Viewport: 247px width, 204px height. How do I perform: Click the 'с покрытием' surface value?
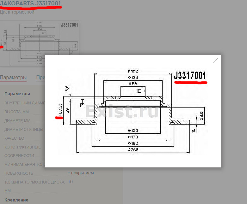pos(81,173)
